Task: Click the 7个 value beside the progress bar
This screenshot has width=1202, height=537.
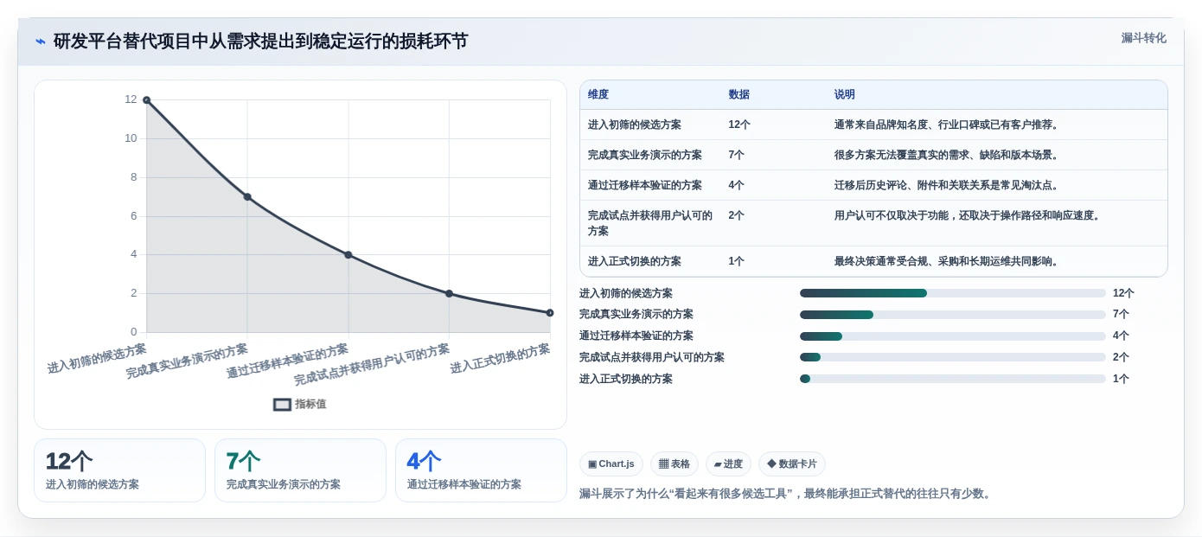Action: (x=1121, y=315)
